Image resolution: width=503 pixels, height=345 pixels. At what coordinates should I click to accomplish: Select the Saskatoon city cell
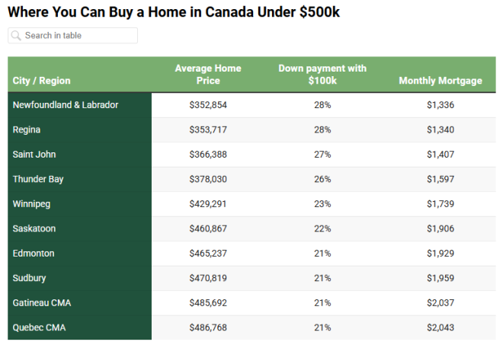(x=34, y=228)
